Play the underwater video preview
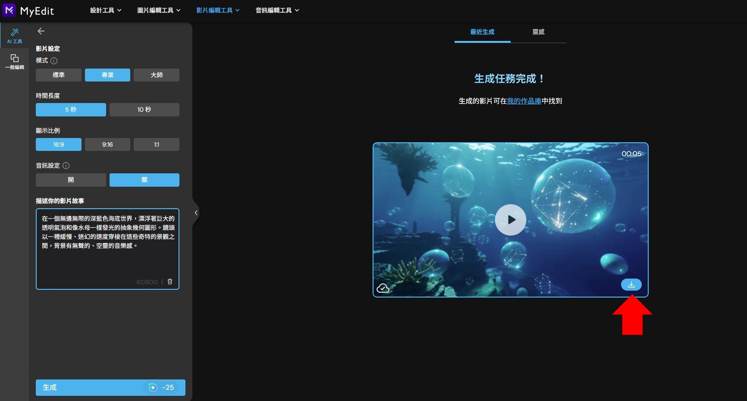 pyautogui.click(x=511, y=220)
